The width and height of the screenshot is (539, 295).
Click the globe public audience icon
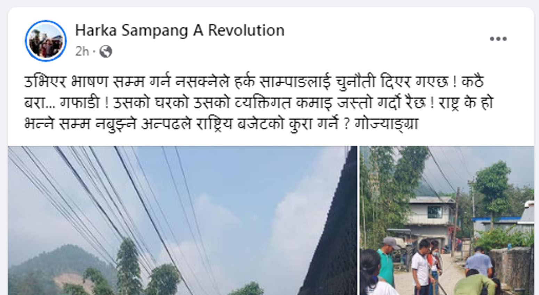[106, 52]
